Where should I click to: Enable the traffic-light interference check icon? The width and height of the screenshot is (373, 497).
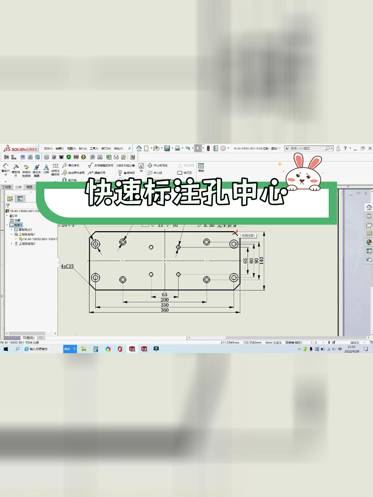(208, 148)
